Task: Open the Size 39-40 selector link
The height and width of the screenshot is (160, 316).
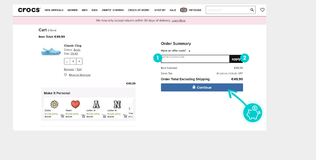Action: click(74, 54)
